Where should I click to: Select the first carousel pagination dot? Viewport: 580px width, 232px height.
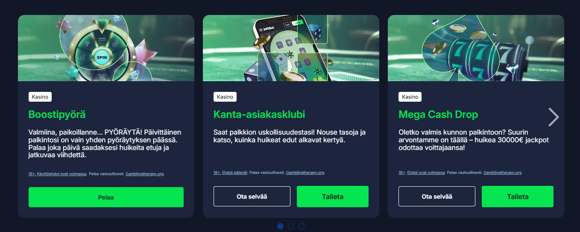pyautogui.click(x=280, y=226)
